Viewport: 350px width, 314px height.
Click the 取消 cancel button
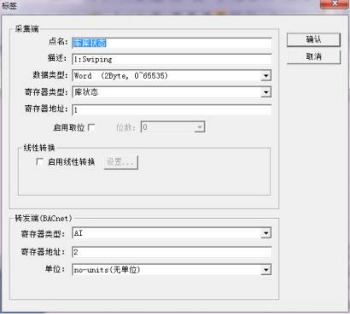click(313, 57)
